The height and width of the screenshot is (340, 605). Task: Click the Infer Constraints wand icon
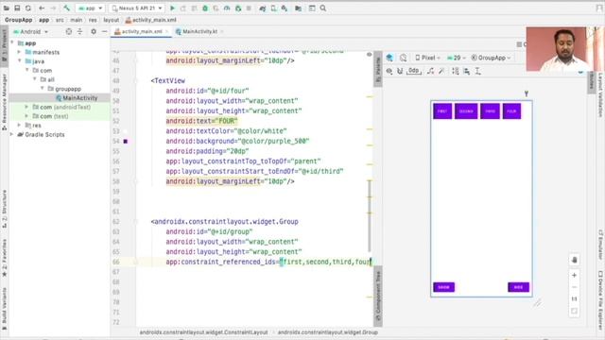[441, 72]
